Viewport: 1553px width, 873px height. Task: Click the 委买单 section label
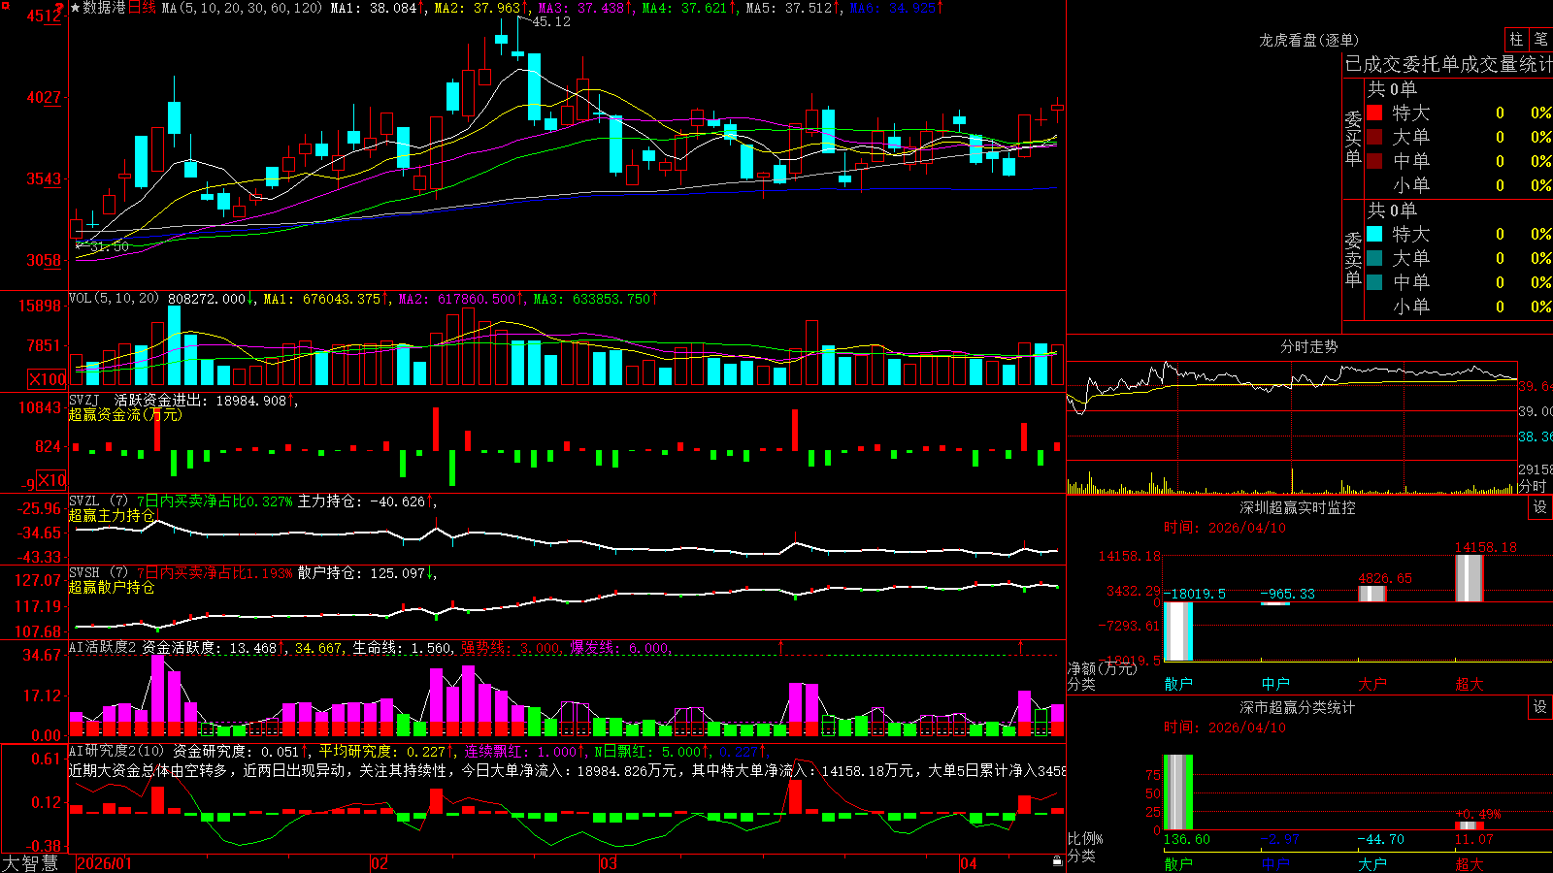tap(1353, 138)
